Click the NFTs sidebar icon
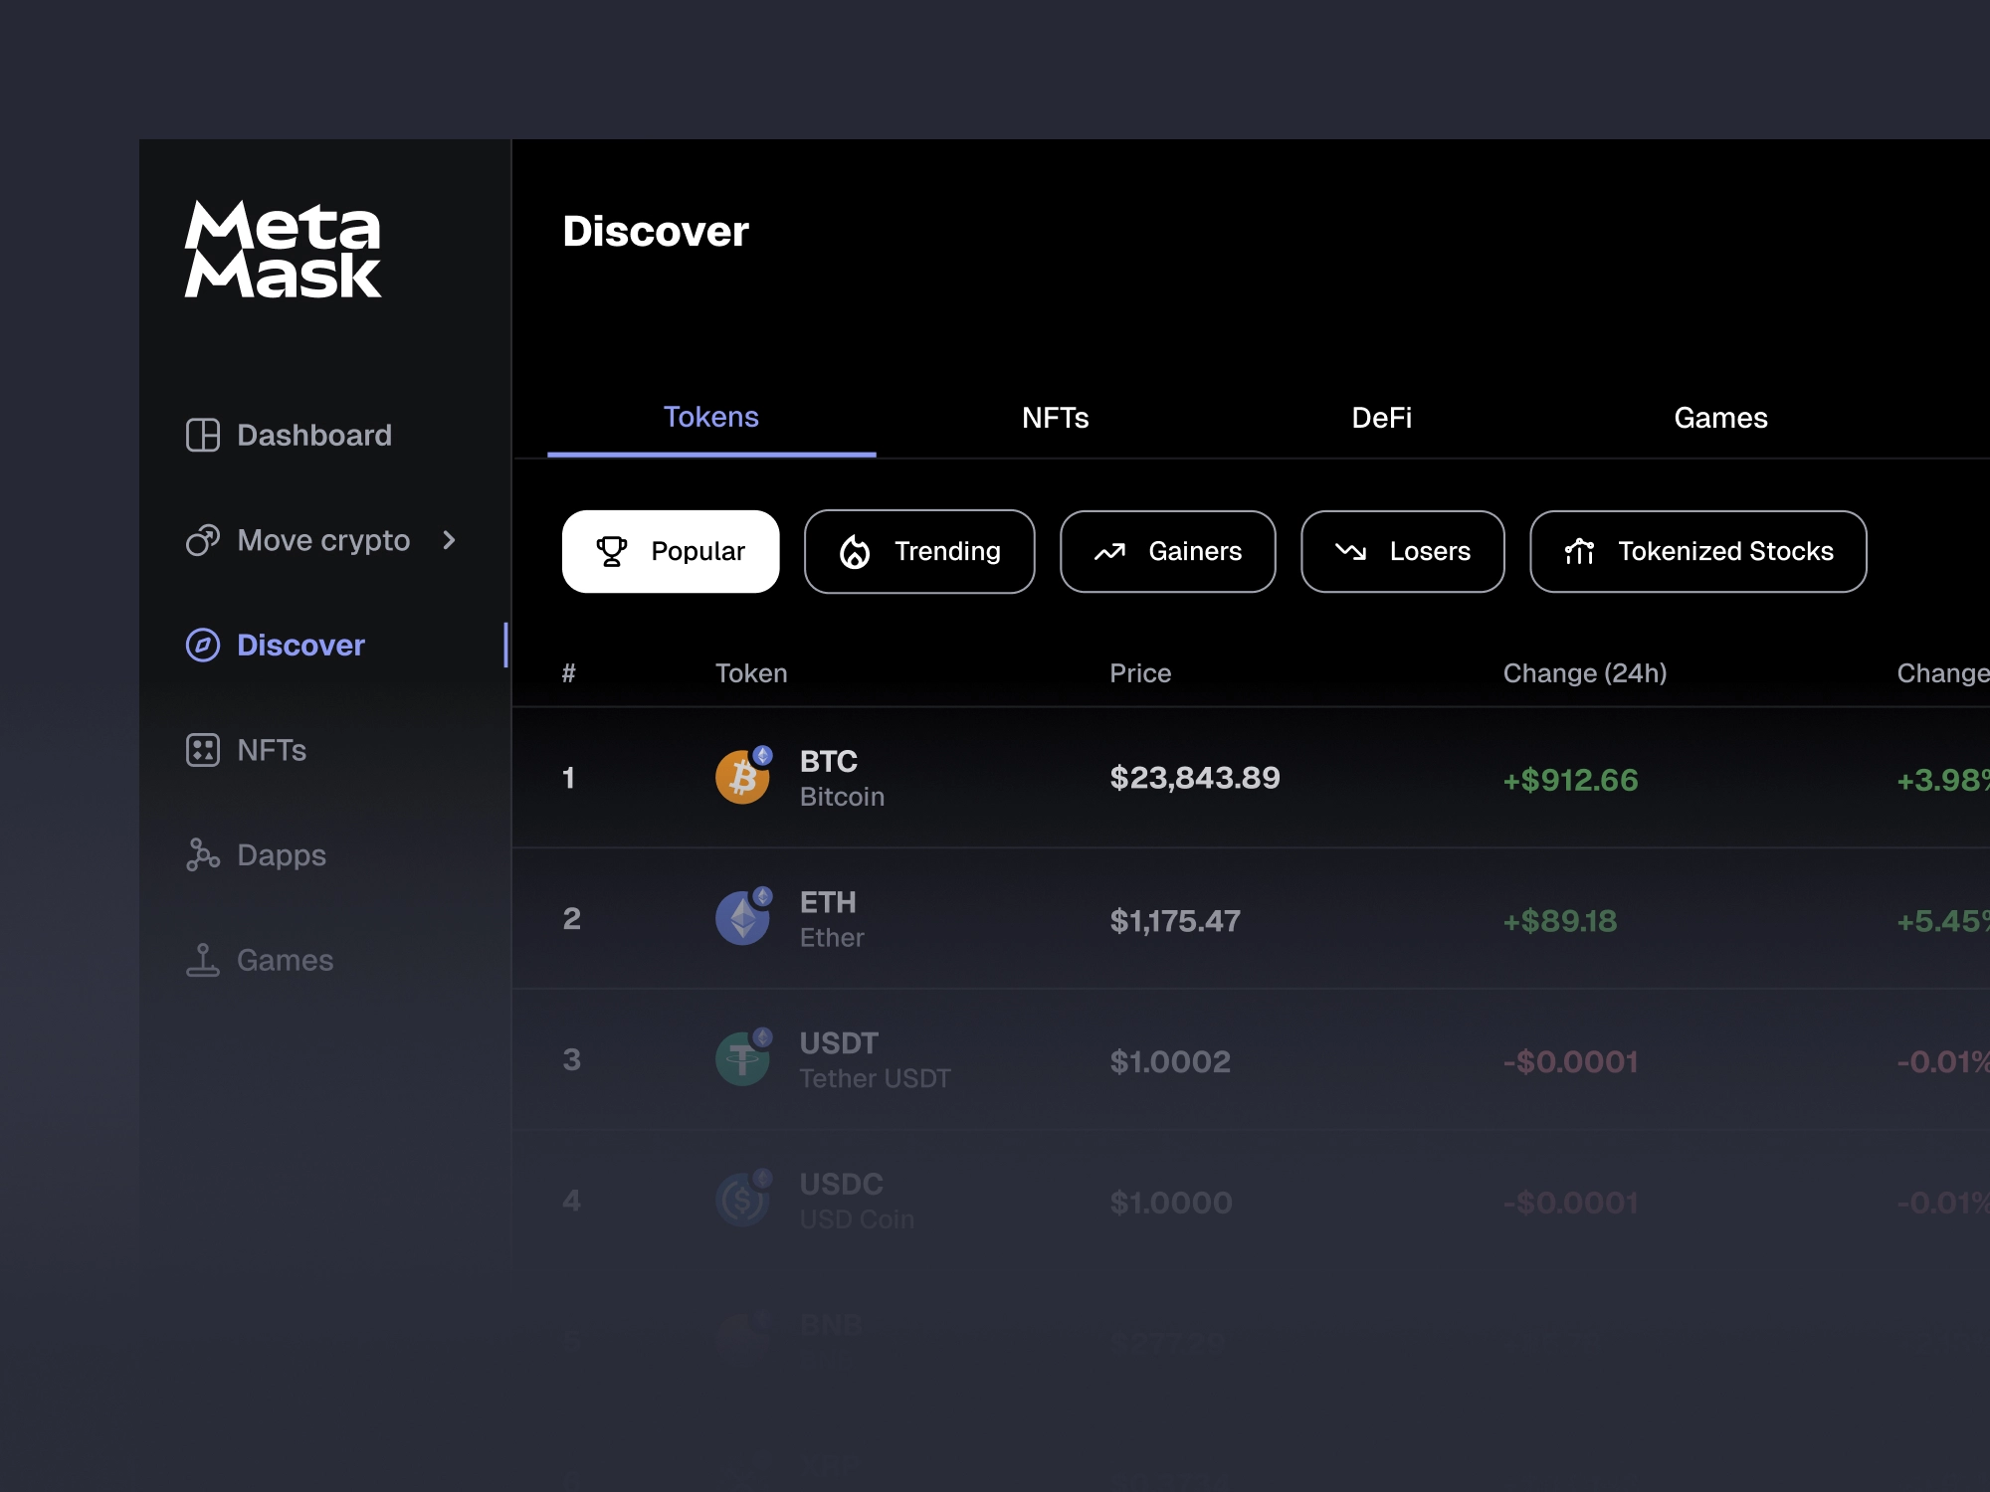 (x=203, y=750)
